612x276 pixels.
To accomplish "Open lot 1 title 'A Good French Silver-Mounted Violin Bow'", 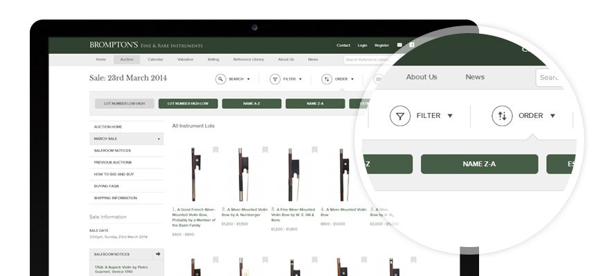I will 195,217.
